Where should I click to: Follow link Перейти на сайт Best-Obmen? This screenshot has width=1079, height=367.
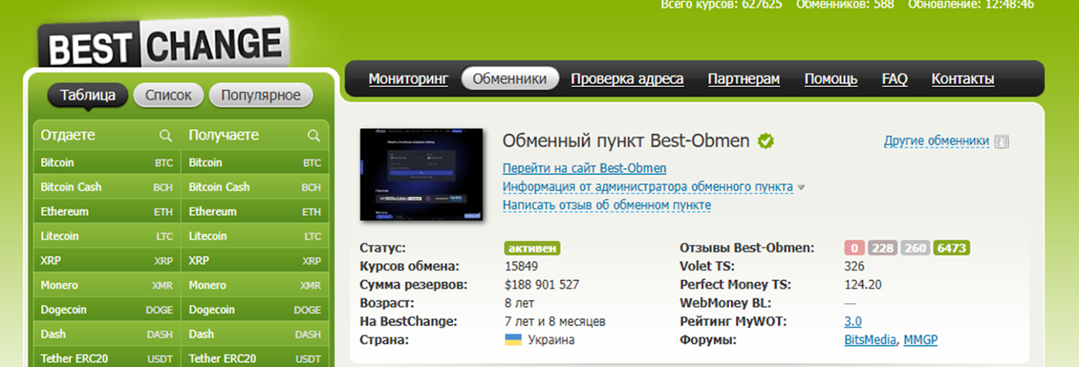585,168
